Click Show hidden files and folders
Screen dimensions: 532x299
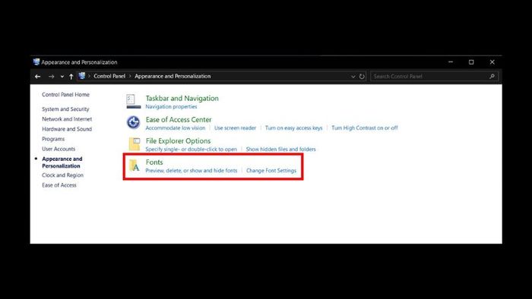(280, 149)
